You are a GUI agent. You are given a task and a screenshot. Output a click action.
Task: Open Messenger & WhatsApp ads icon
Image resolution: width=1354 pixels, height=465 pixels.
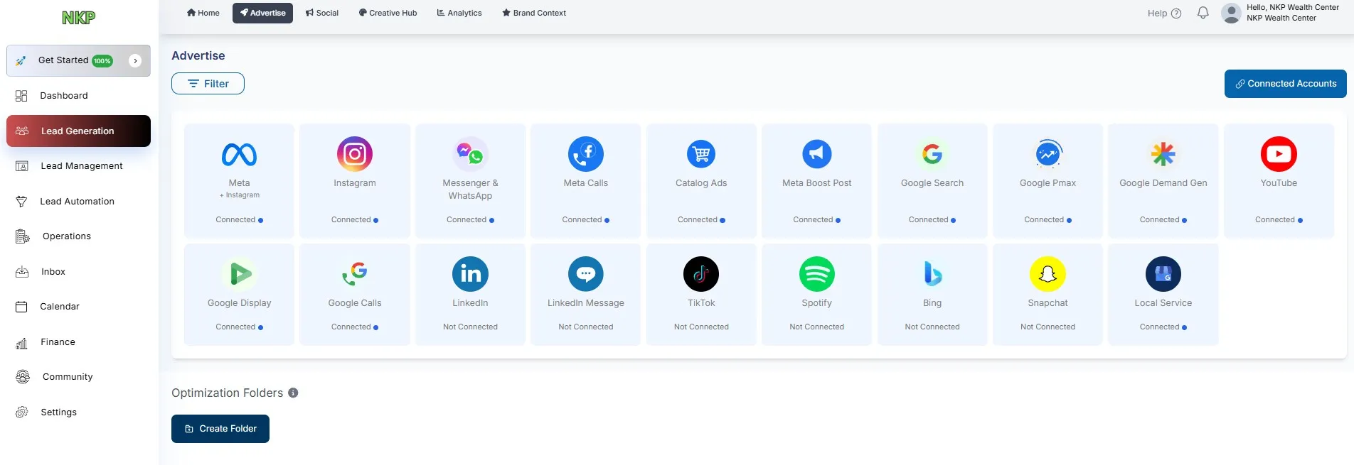(470, 154)
